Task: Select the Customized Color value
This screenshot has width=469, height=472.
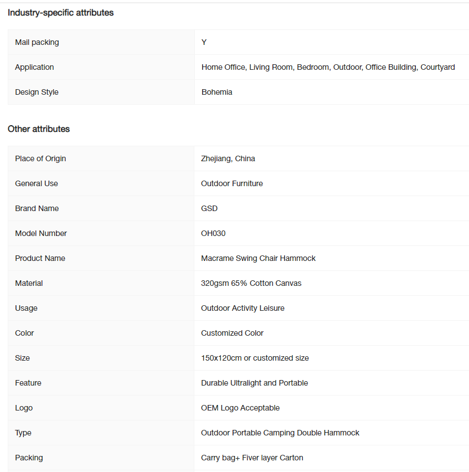Action: (232, 334)
